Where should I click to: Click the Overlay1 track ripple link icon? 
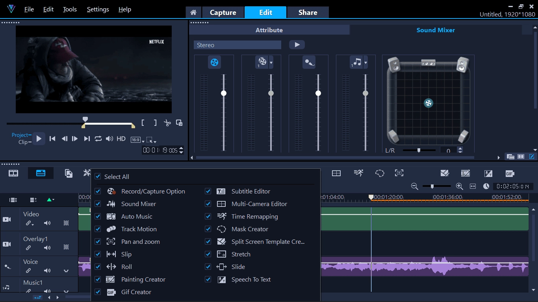pyautogui.click(x=28, y=248)
